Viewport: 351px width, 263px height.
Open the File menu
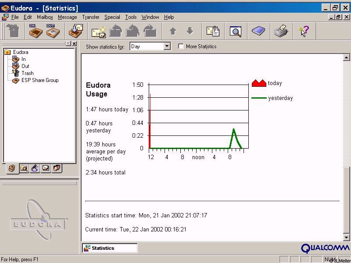coord(15,17)
